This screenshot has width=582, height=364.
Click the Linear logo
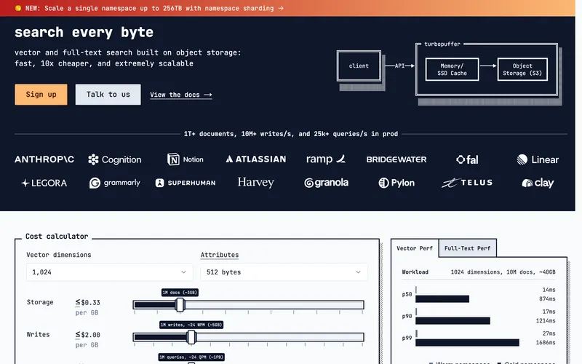point(538,159)
